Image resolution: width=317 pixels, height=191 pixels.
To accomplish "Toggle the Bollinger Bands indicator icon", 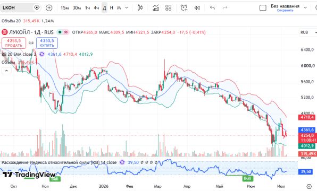I will click(41, 54).
